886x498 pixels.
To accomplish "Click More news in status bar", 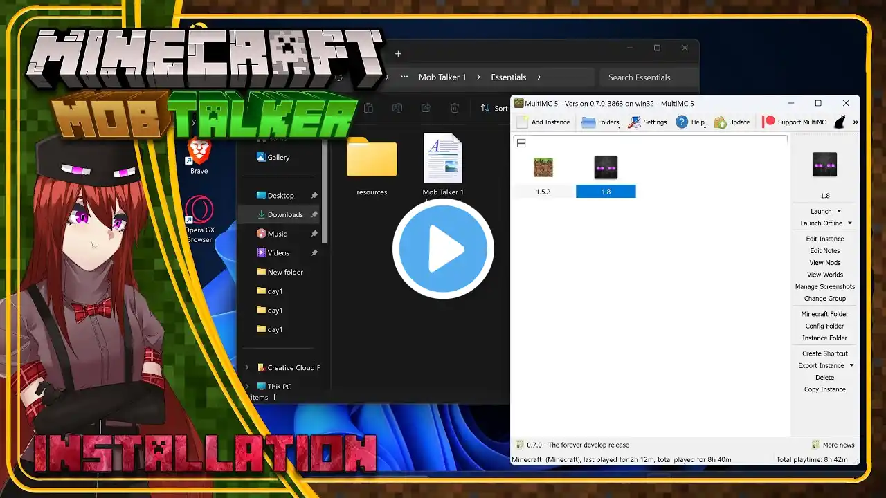I will [x=833, y=445].
